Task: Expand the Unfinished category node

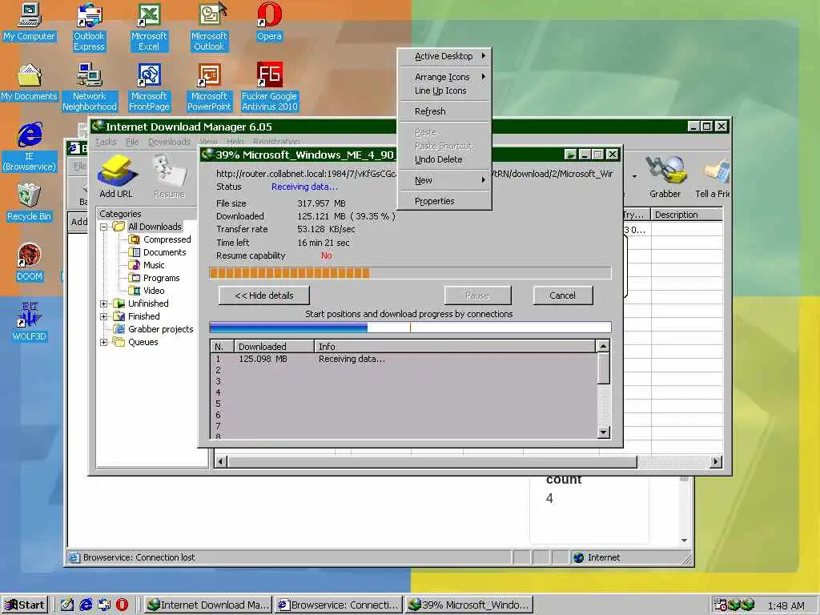Action: (x=103, y=303)
